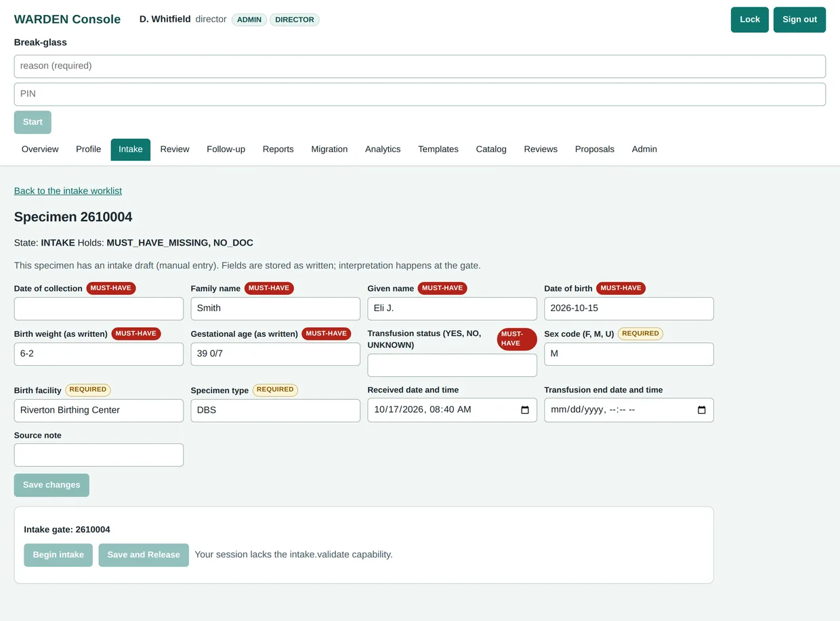This screenshot has width=840, height=621.
Task: Click the Family name field containing Smith
Action: point(276,308)
